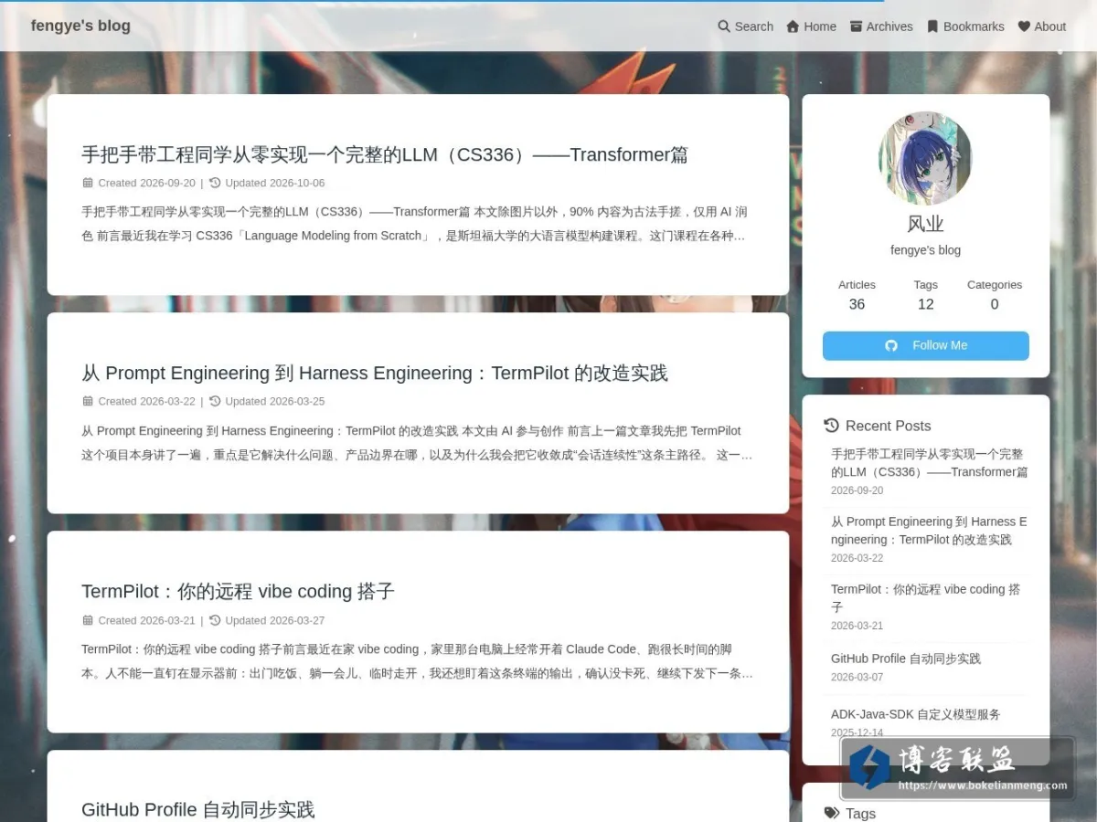
Task: Click the Tags icon in sidebar
Action: tap(831, 813)
